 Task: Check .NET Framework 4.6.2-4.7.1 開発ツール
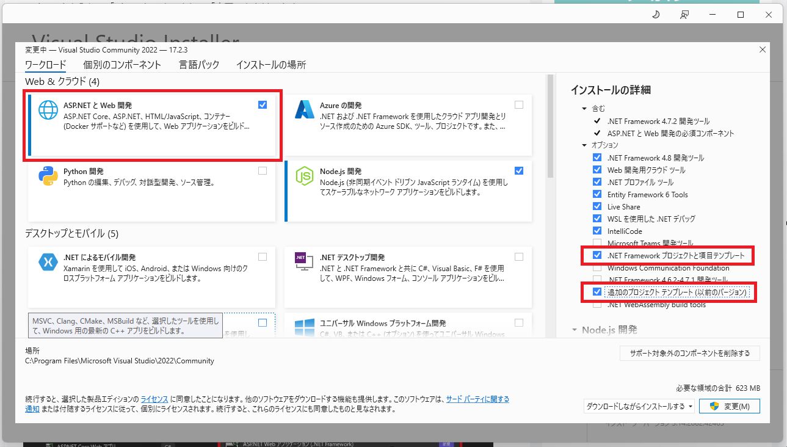click(597, 280)
